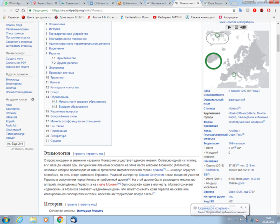Open Chrome from the Windows taskbar

click(60, 219)
